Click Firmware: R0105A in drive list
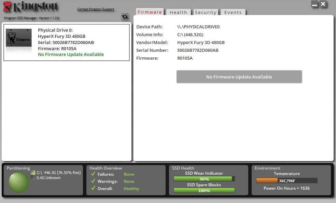 pyautogui.click(x=57, y=48)
